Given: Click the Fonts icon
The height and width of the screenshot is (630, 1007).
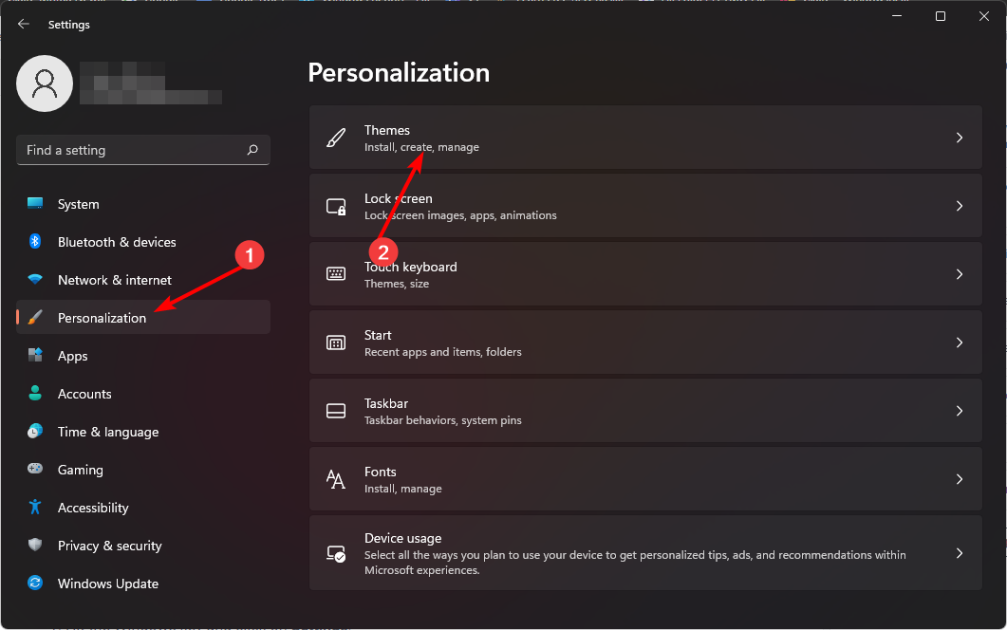Looking at the screenshot, I should click(336, 478).
